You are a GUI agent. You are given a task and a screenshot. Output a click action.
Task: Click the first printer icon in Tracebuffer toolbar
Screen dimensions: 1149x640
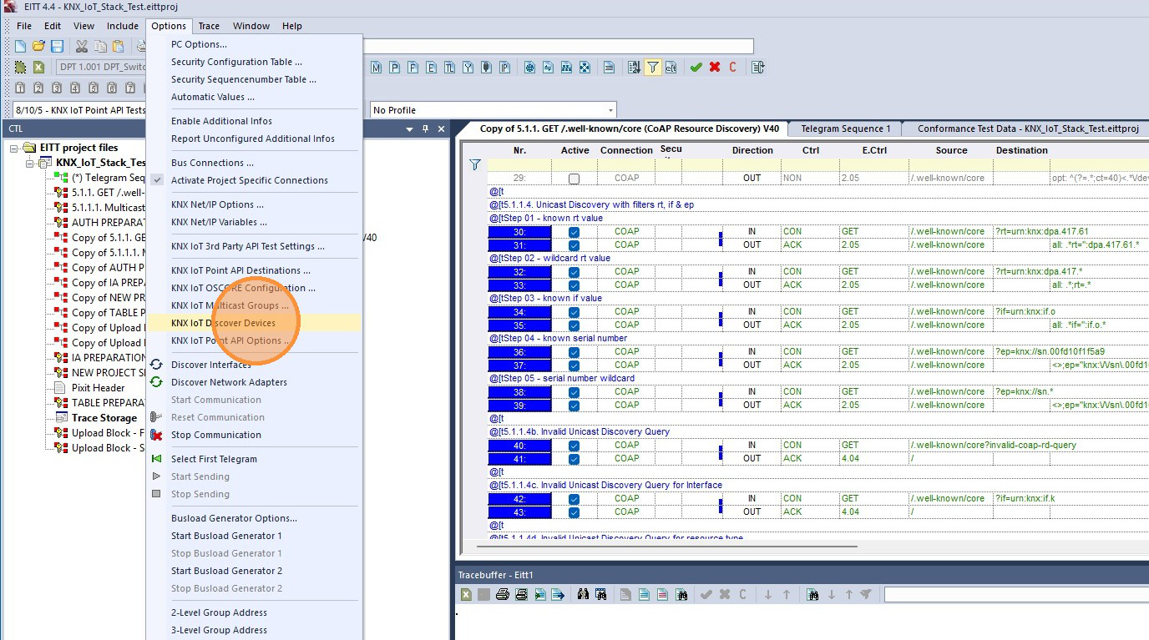(502, 594)
